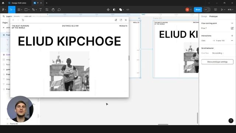
Task: Open the help question mark button
Action: [x=231, y=121]
